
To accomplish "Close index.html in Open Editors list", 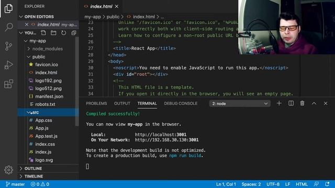I will click(27, 25).
